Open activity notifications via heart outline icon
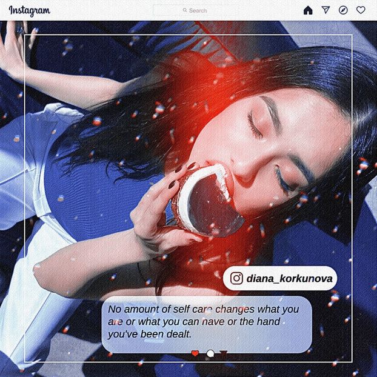377x377 pixels. 361,10
